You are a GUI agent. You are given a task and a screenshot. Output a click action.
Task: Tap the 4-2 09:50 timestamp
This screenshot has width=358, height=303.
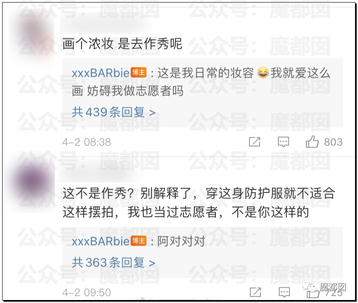(86, 292)
